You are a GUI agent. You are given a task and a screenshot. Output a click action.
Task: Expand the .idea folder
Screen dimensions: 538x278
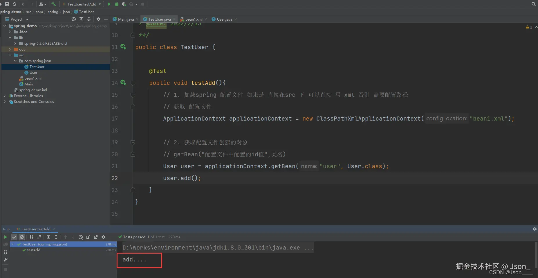tap(10, 32)
